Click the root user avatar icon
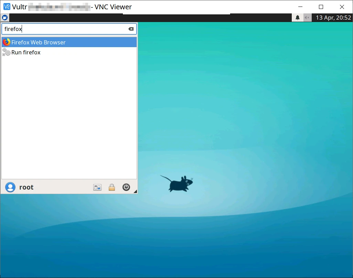353x278 pixels. [x=10, y=187]
